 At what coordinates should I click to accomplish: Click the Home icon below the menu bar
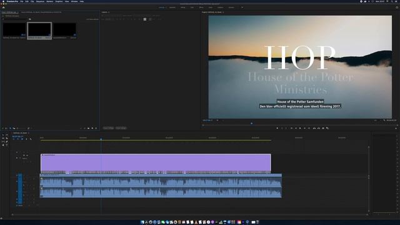tap(3, 7)
